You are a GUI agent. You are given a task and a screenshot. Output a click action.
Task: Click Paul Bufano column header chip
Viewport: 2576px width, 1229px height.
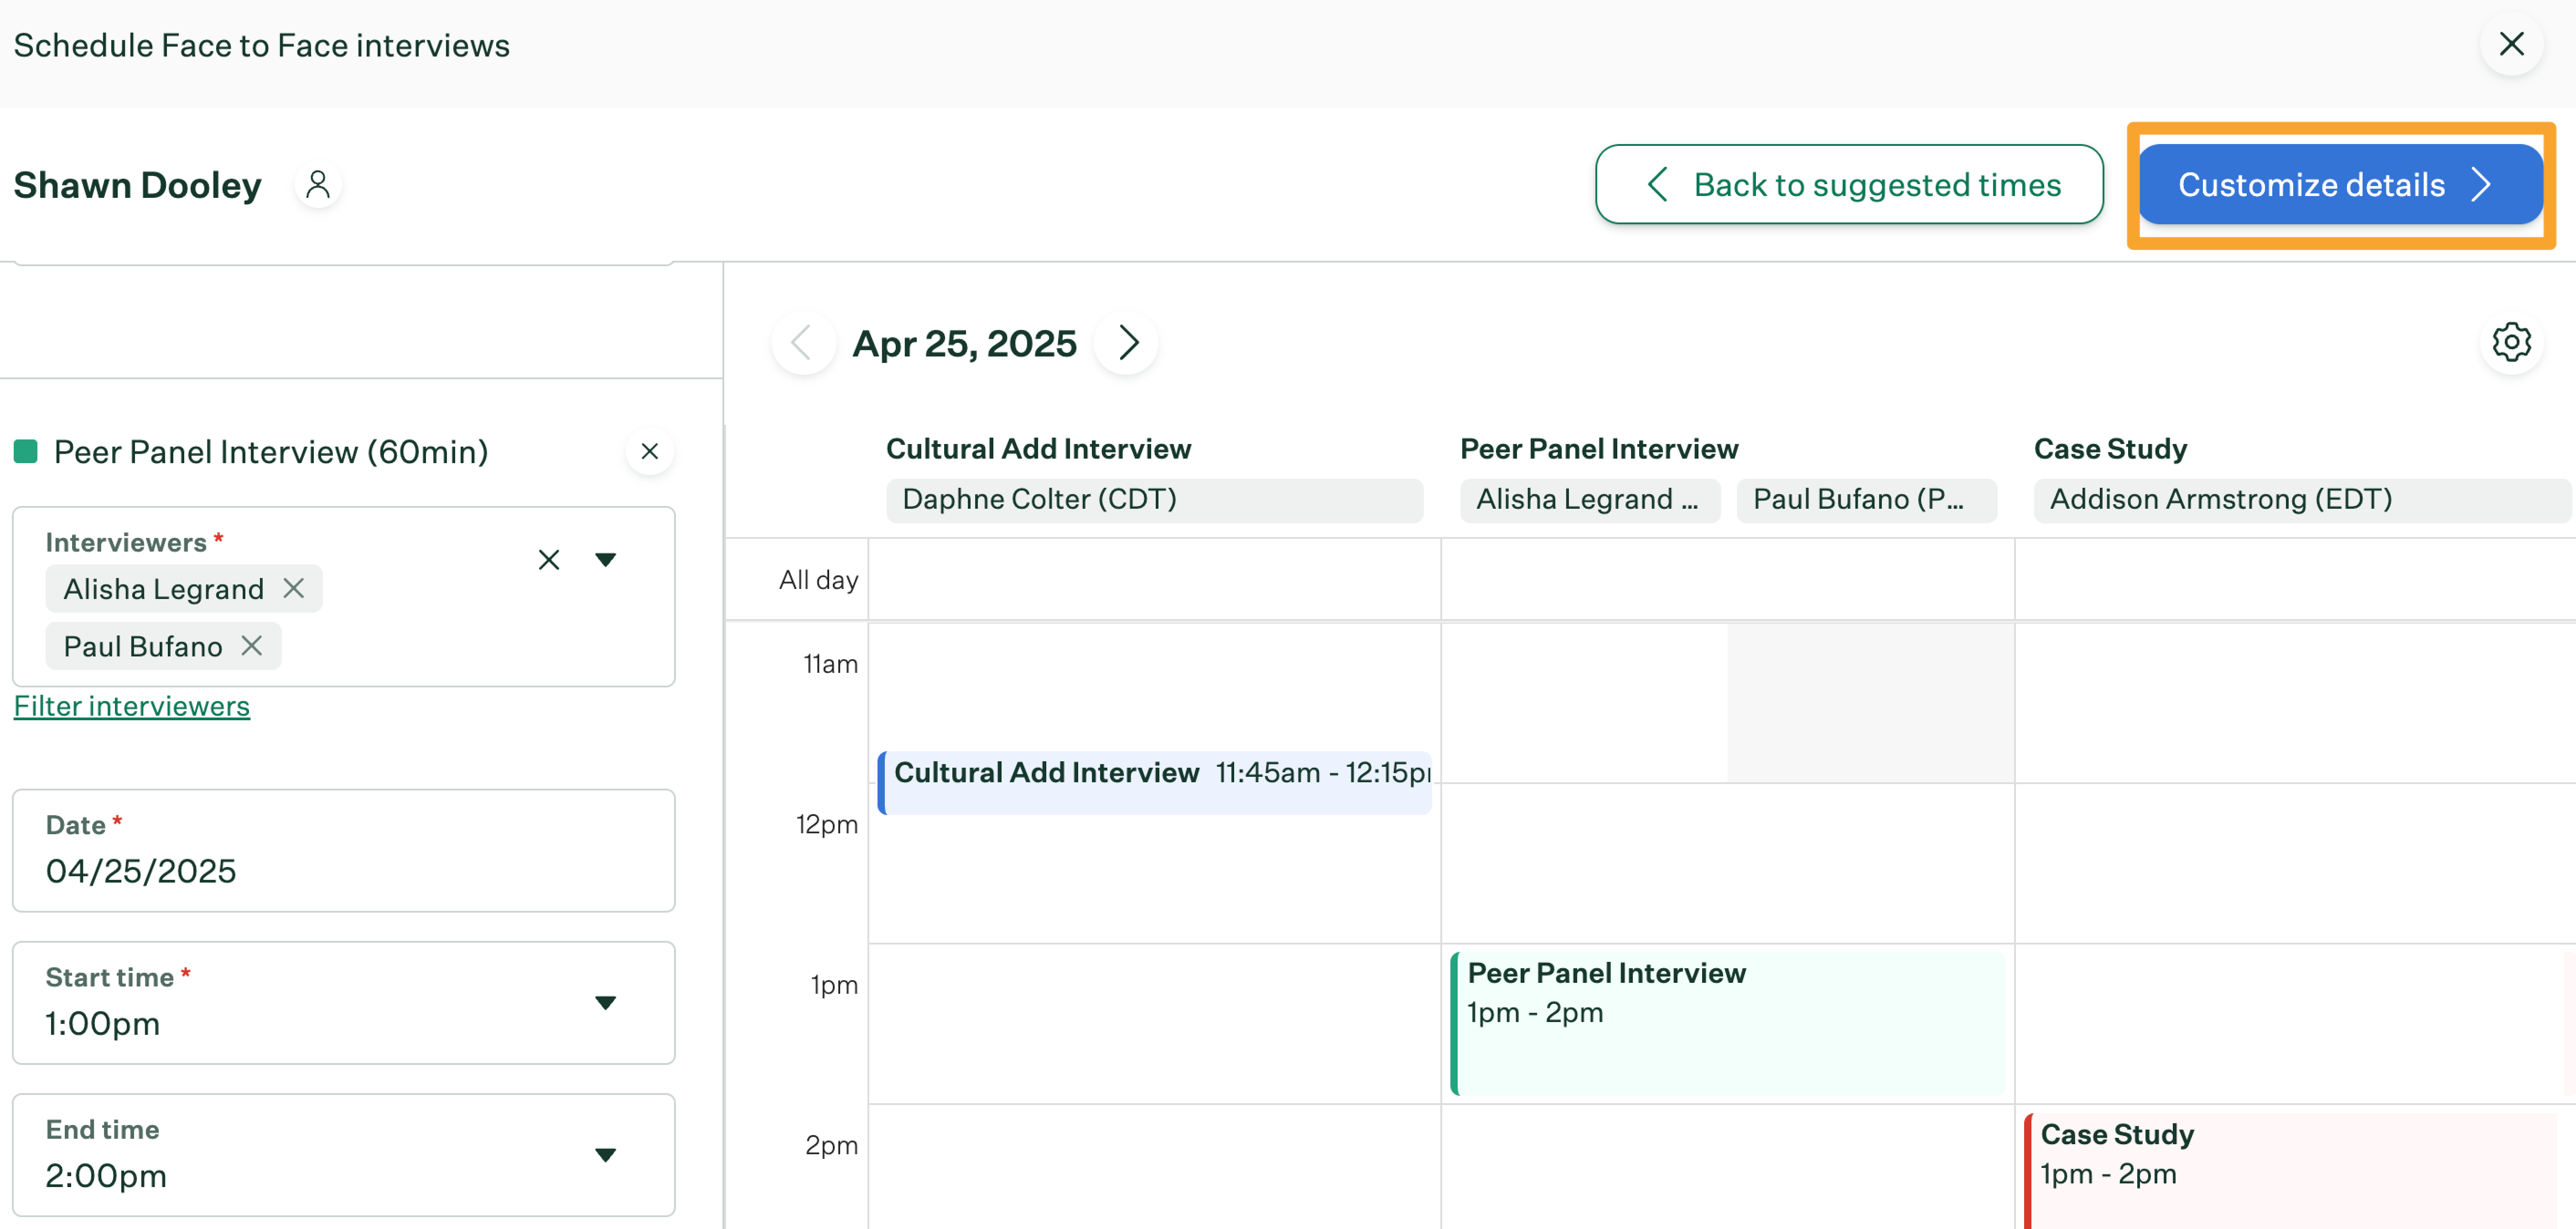(1867, 500)
